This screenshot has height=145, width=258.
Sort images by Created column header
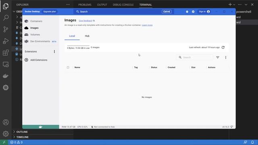(x=171, y=67)
